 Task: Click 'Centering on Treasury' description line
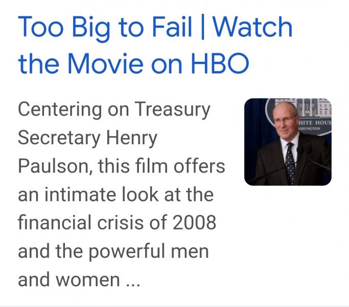coord(114,109)
